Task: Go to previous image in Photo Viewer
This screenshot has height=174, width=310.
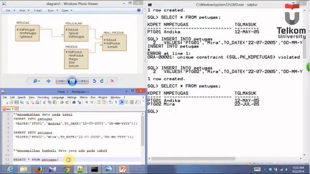Action: [x=62, y=81]
